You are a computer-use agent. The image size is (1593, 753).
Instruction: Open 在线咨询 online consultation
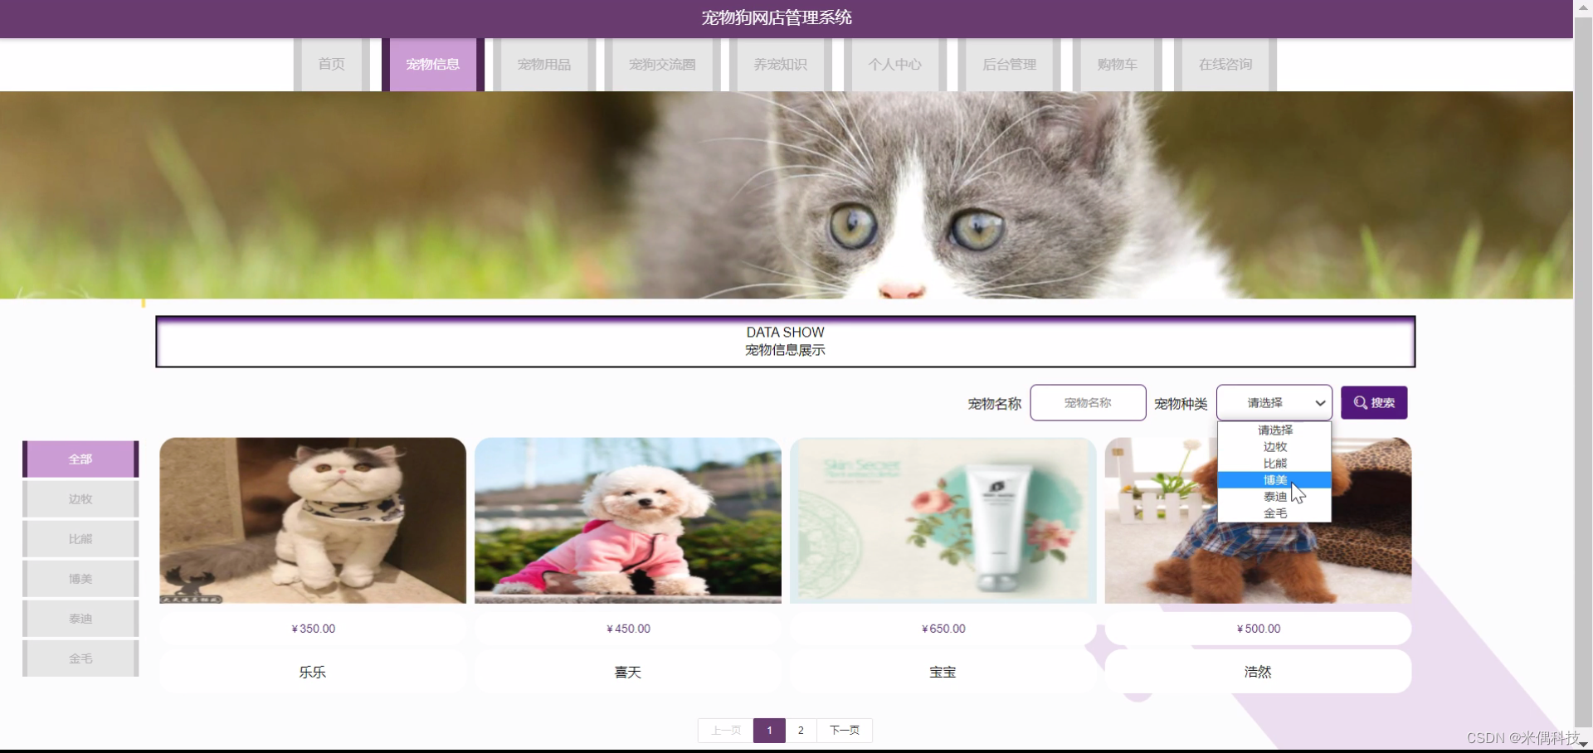(x=1225, y=64)
